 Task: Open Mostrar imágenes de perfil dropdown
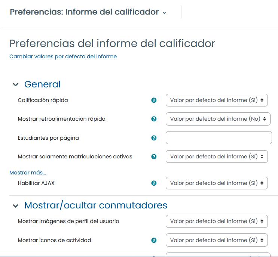217,221
